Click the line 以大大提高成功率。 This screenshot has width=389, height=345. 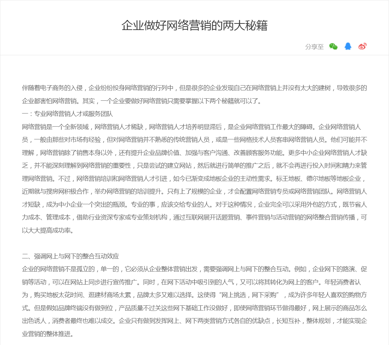(x=48, y=230)
